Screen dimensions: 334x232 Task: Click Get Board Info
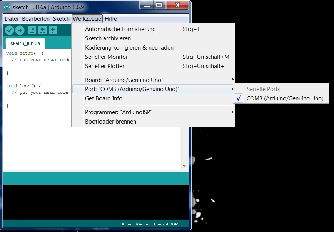click(x=104, y=98)
